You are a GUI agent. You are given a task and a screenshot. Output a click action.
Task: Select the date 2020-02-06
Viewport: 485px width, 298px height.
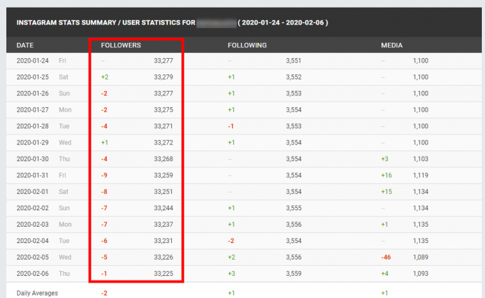[32, 273]
